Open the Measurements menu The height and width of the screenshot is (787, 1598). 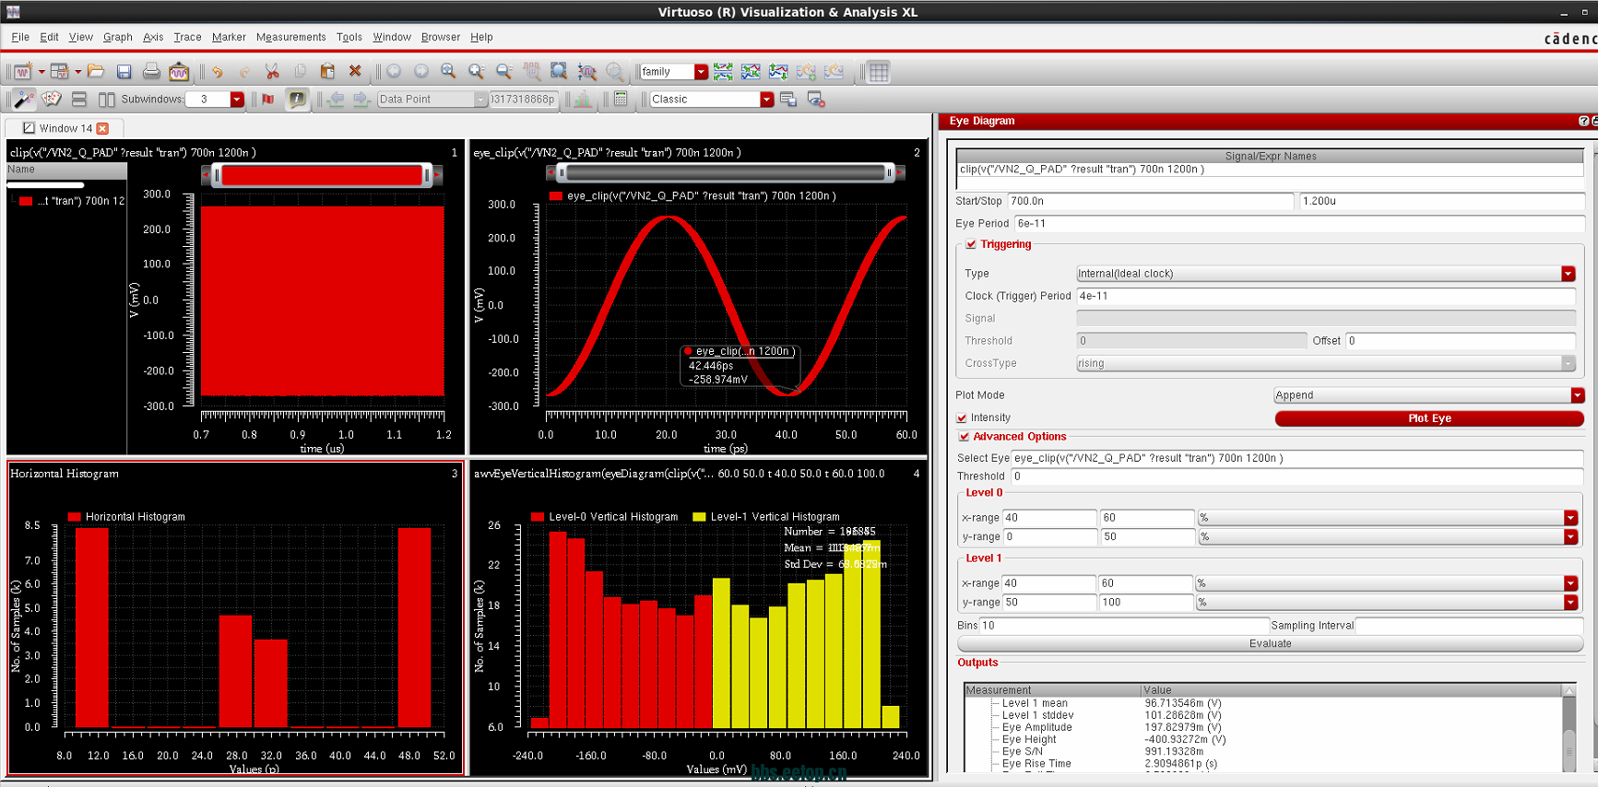pyautogui.click(x=290, y=37)
